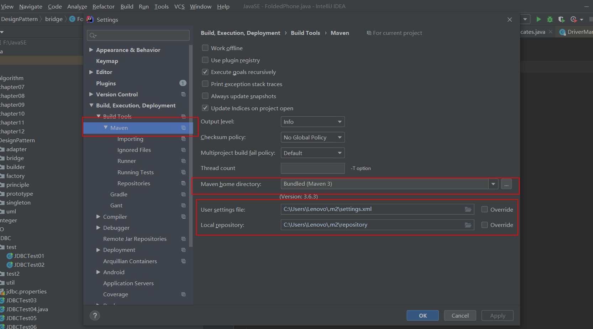Viewport: 593px width, 329px height.
Task: Click project-level icon next to Runner
Action: click(x=183, y=161)
